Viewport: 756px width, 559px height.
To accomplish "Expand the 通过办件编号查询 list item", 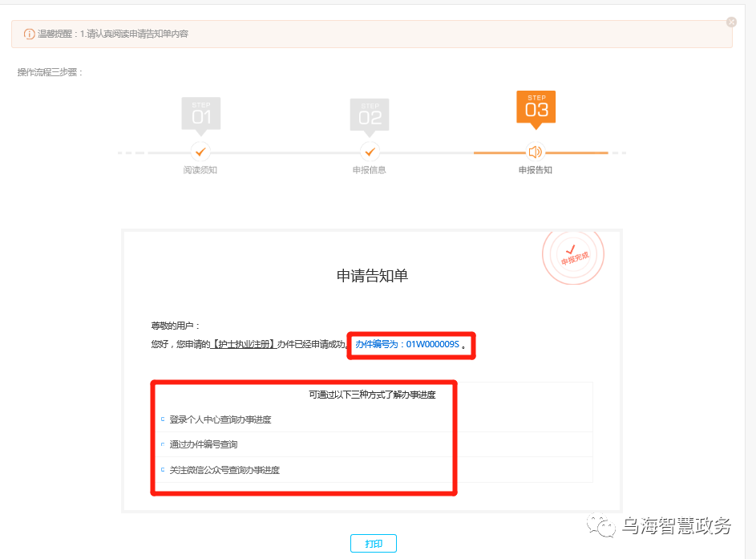I will [204, 444].
